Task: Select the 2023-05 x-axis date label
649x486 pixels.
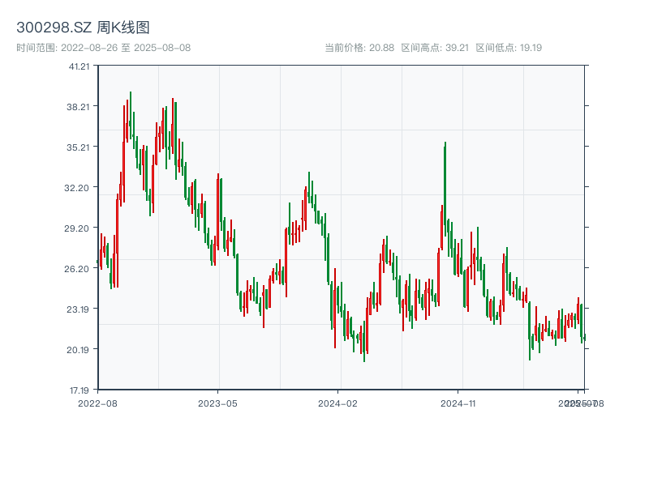Action: pyautogui.click(x=217, y=403)
